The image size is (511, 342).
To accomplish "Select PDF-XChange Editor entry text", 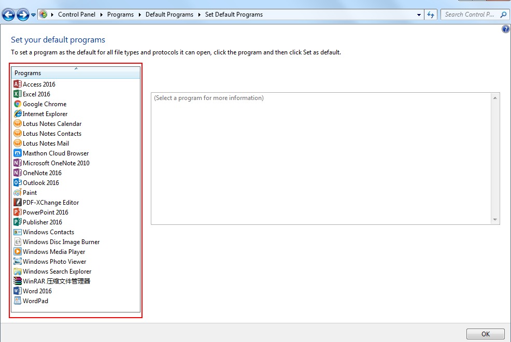I will click(51, 202).
